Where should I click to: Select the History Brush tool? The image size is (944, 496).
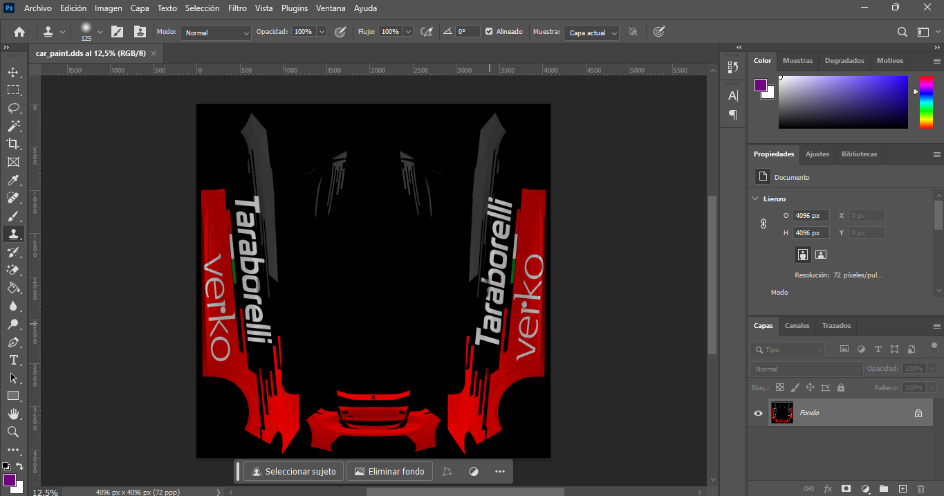point(13,252)
